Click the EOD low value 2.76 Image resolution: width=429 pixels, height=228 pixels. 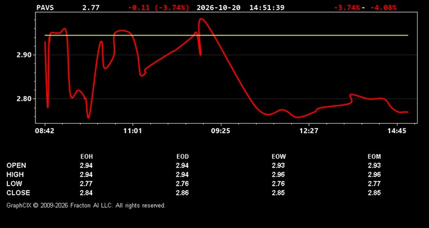[x=182, y=184]
